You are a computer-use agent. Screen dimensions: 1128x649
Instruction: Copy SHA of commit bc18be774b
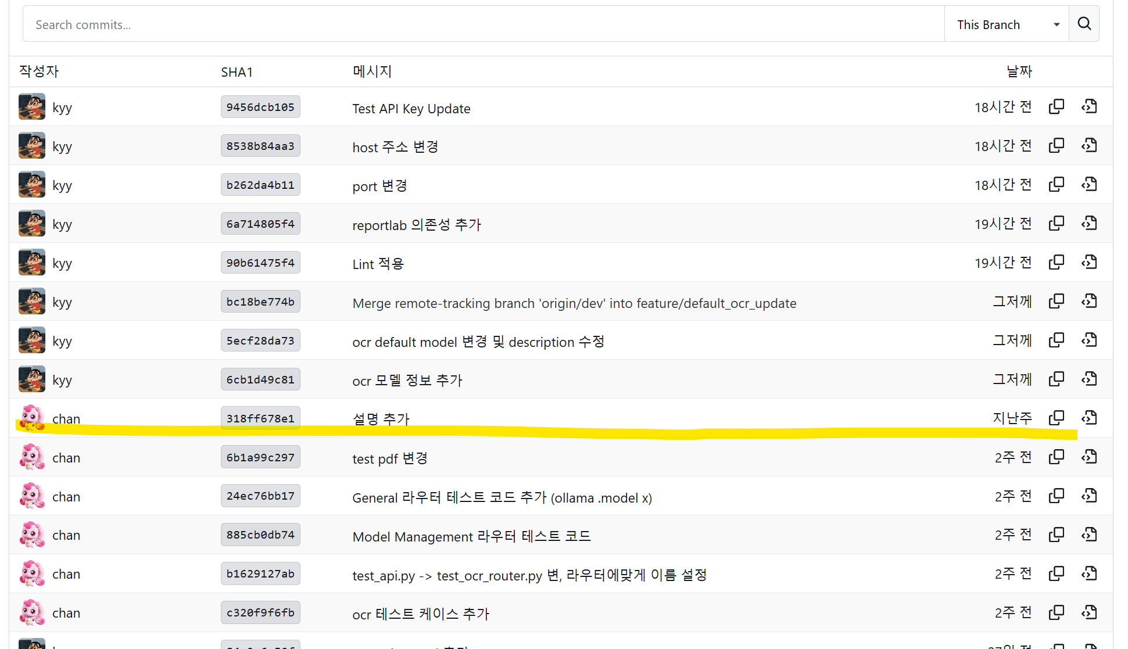(1056, 302)
